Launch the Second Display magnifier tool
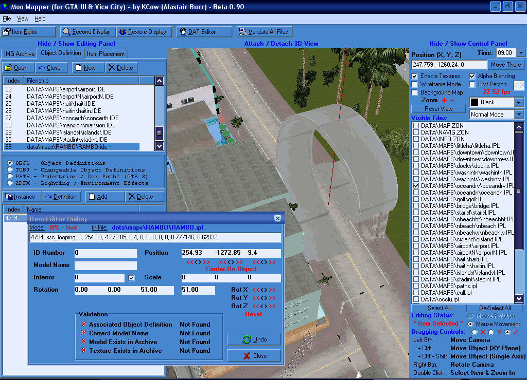 [88, 32]
